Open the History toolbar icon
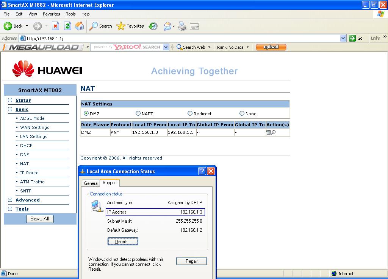Viewport: 388px width, 279px height. 153,26
